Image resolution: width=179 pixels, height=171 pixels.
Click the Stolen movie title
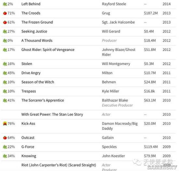click(27, 64)
